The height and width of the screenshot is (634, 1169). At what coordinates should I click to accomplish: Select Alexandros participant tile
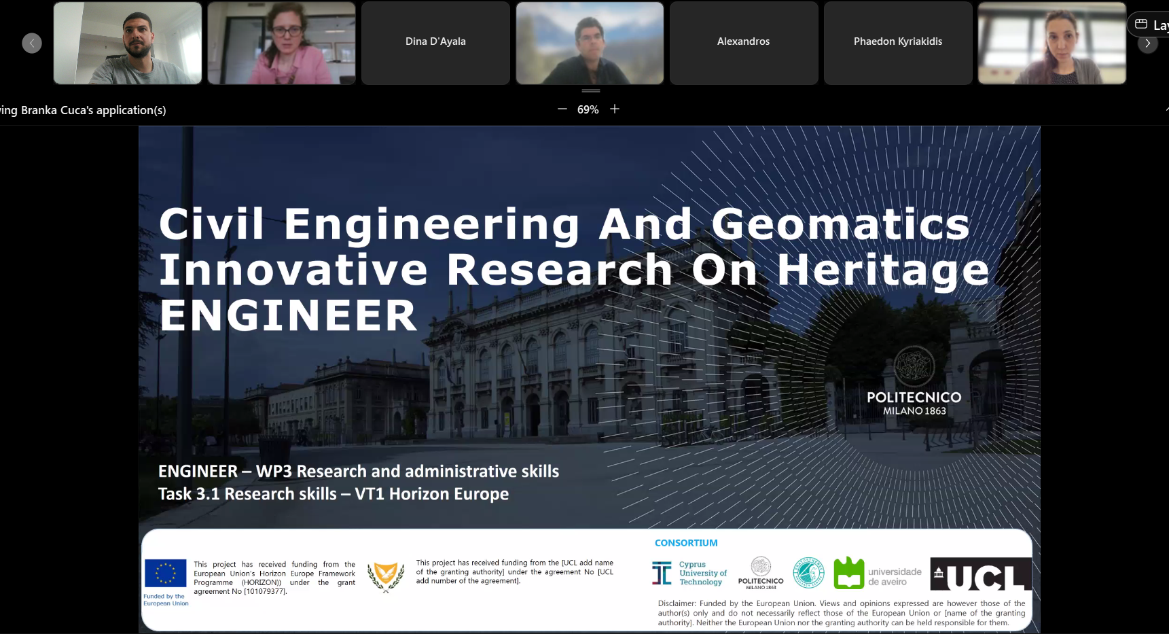(x=743, y=42)
